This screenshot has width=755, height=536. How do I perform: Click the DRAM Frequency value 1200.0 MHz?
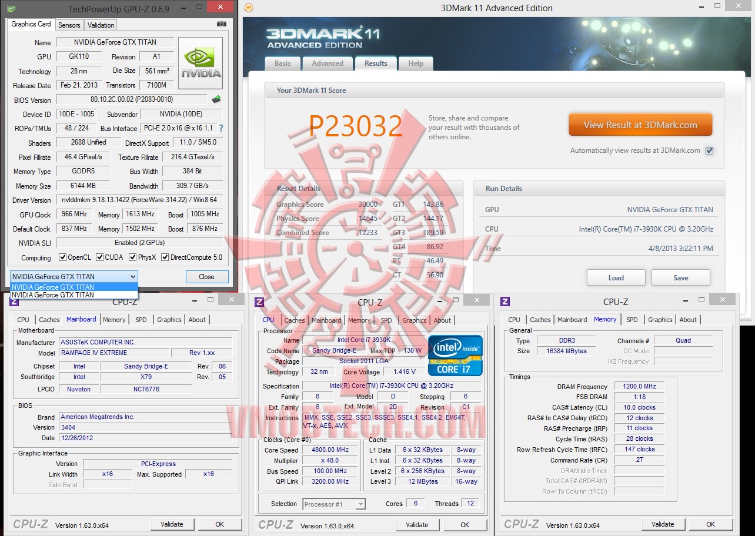640,386
